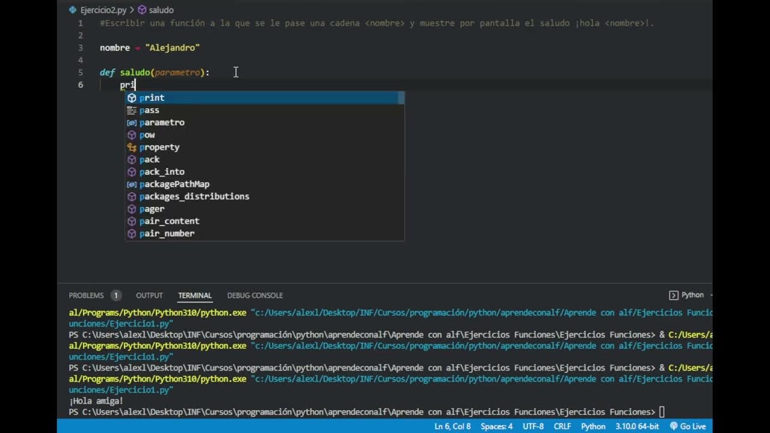Change the UTF-8 file encoding
Viewport: 770px width, 433px height.
click(x=533, y=426)
